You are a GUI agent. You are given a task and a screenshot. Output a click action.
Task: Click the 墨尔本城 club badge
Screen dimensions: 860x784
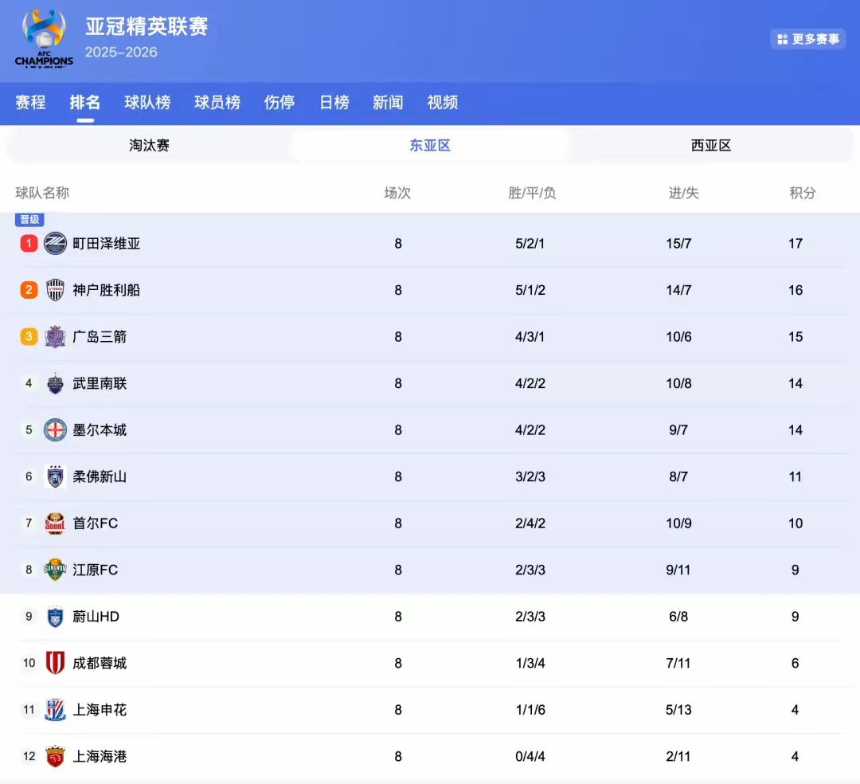click(54, 429)
